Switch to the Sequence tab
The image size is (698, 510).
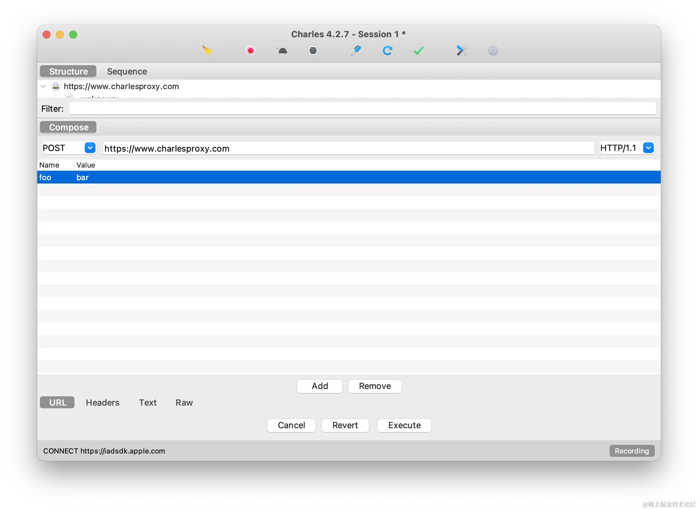[x=127, y=71]
